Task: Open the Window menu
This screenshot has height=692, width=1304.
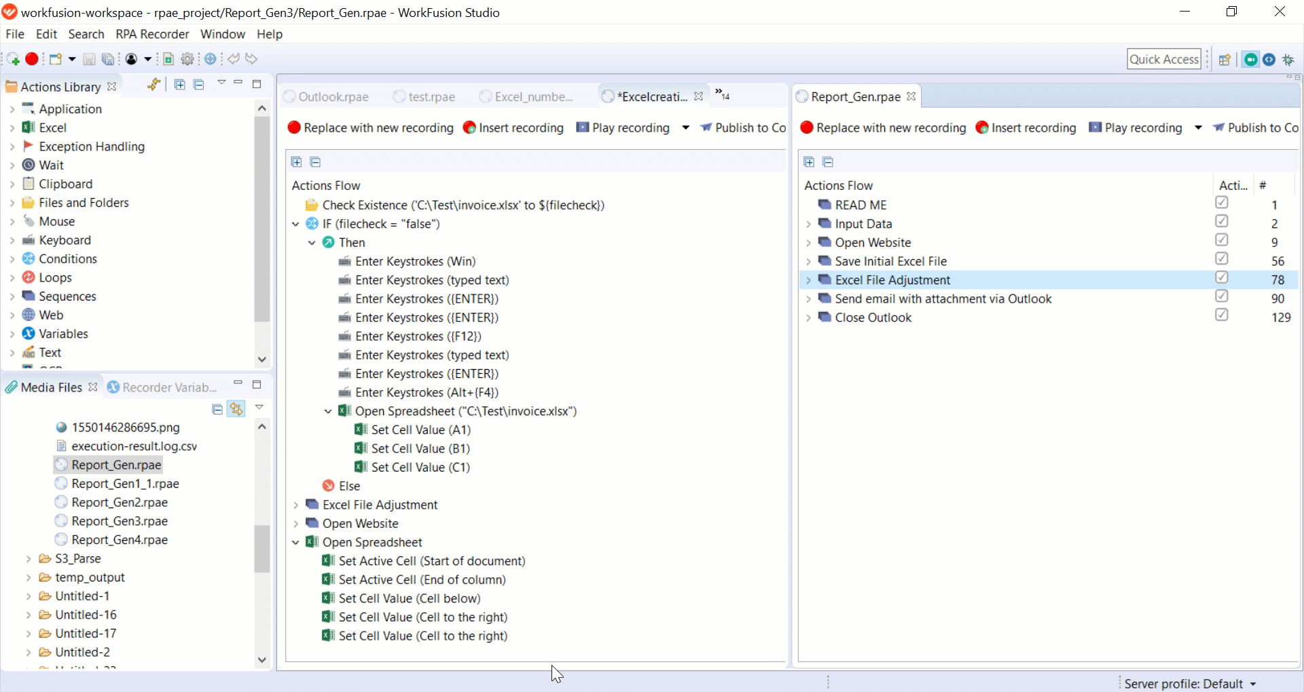Action: coord(223,34)
